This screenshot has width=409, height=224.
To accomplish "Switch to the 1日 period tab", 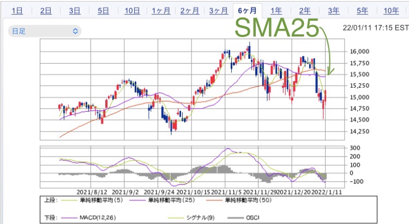I will click(17, 10).
